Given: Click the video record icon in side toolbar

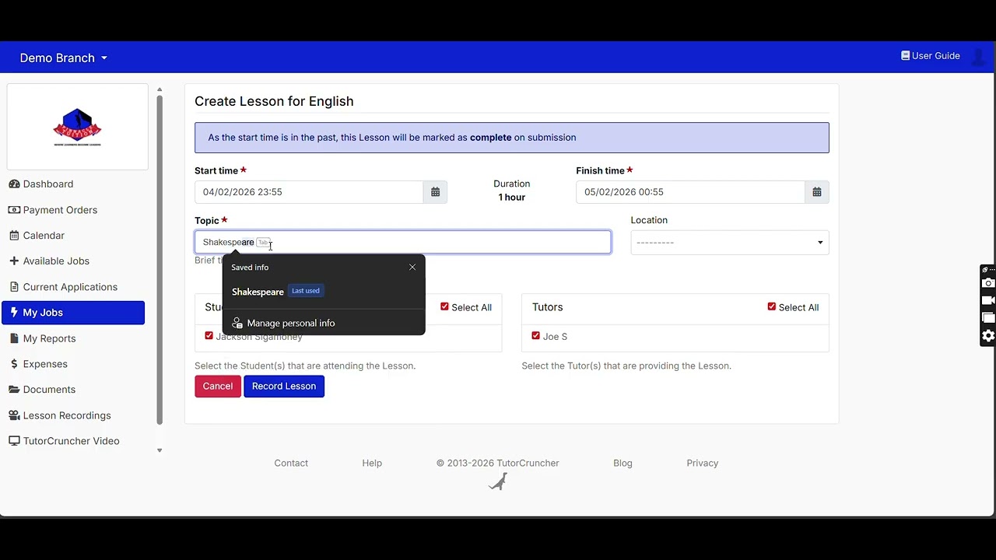Looking at the screenshot, I should (x=988, y=300).
